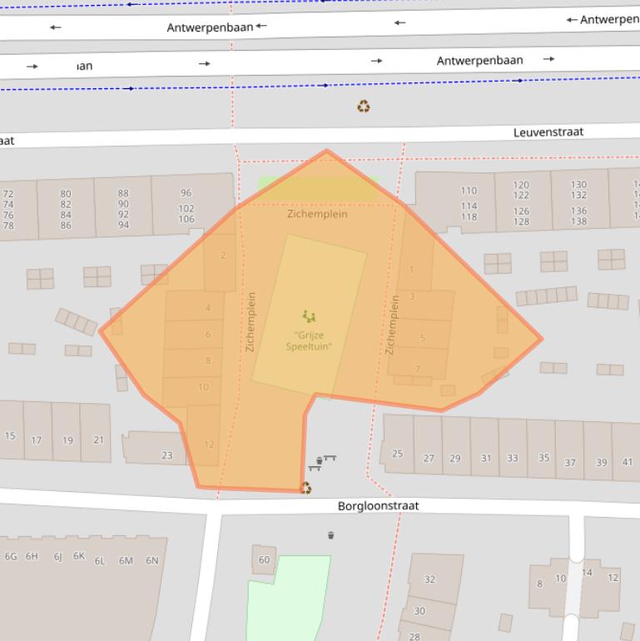Click the "Grijze Speeltuin" playground label

coord(309,340)
